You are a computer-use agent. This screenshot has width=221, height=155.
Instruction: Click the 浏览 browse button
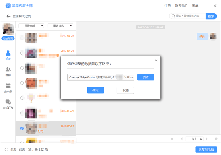pyautogui.click(x=145, y=77)
